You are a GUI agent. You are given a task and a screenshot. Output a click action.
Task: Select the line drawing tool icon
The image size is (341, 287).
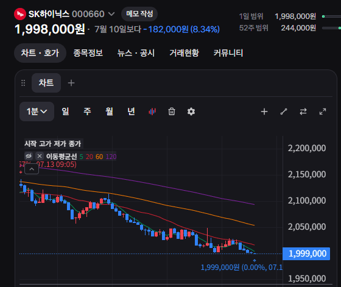coord(284,112)
